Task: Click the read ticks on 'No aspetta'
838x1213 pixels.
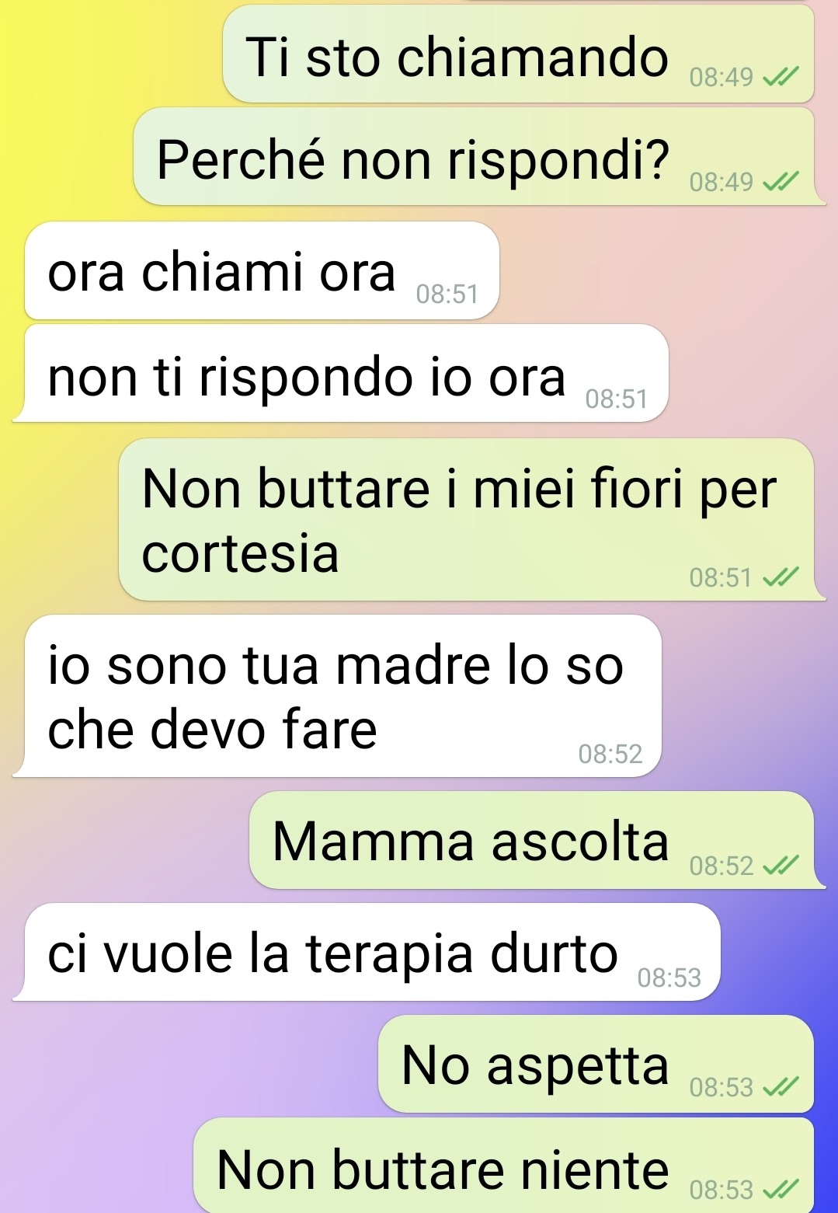Action: (781, 1087)
